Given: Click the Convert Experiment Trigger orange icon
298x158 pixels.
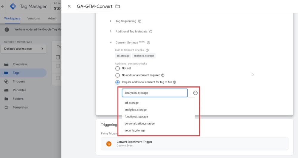Looking at the screenshot, I should (109, 144).
